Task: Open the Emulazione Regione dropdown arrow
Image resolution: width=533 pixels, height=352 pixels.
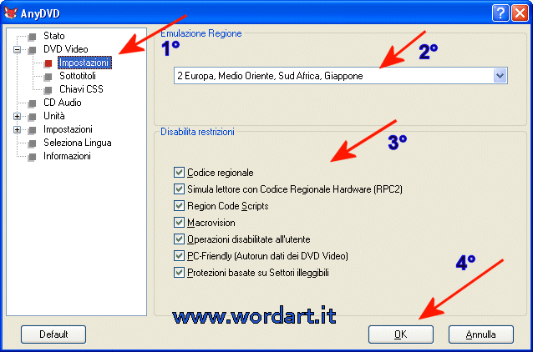Action: [x=500, y=76]
